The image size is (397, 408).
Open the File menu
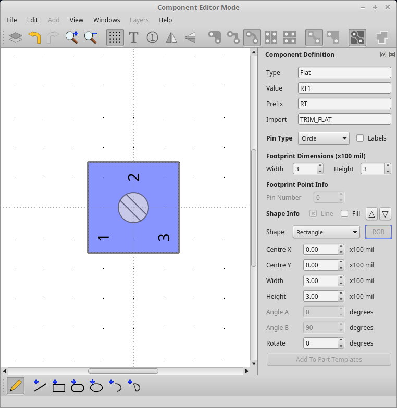coord(11,20)
